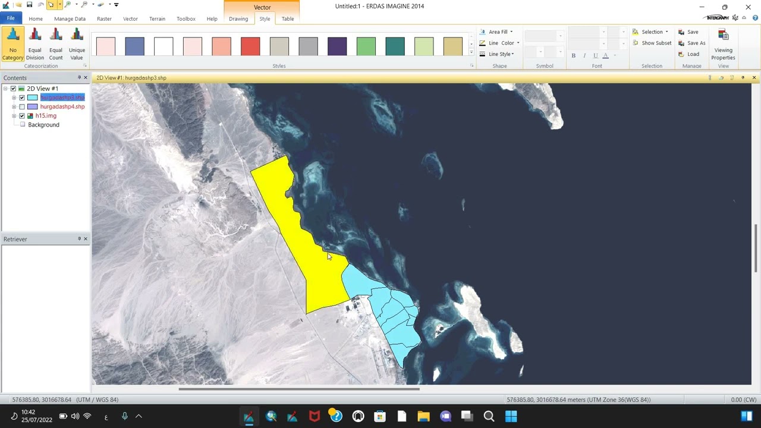Click the vertical scrollbar of the 2D view
Viewport: 761px width, 428px height.
point(756,248)
